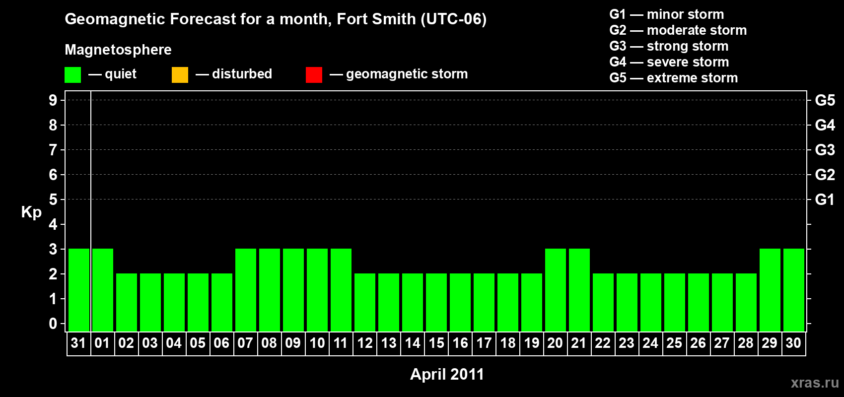The height and width of the screenshot is (397, 844).
Task: Click the green bar for day 19
Action: tap(532, 302)
